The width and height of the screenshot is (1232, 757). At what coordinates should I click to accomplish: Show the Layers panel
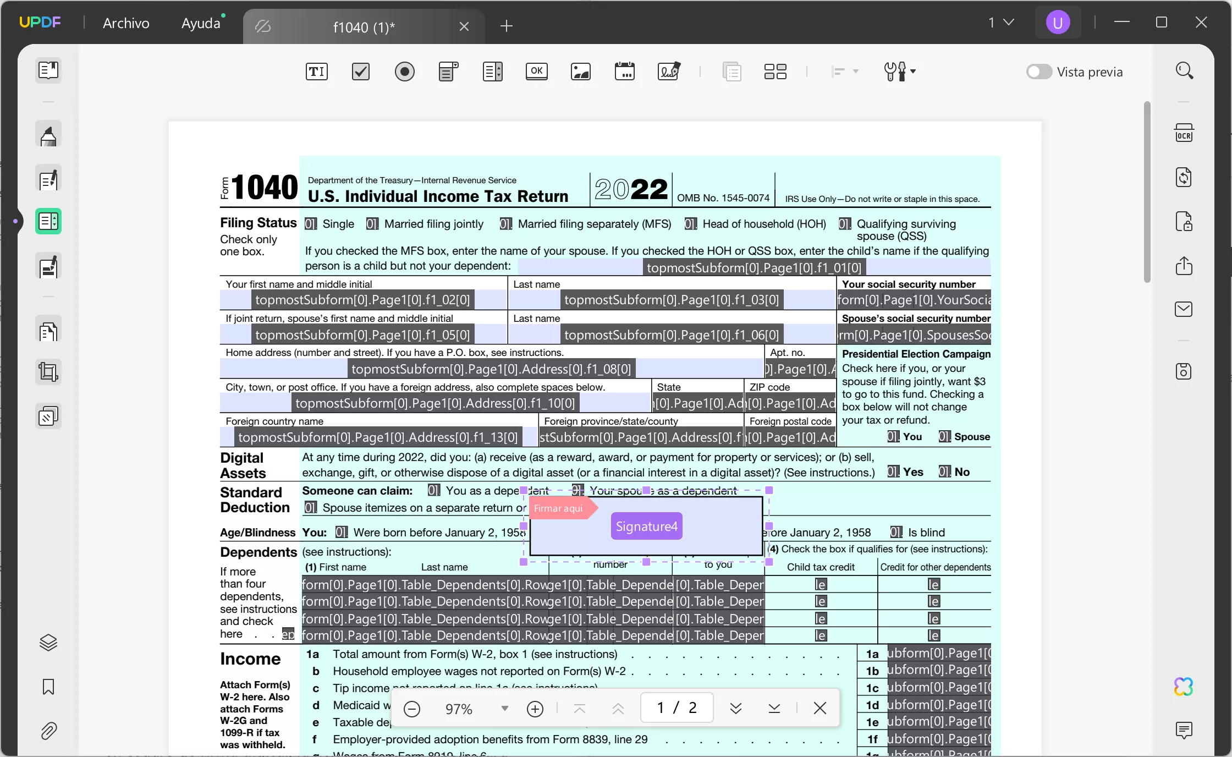[48, 643]
